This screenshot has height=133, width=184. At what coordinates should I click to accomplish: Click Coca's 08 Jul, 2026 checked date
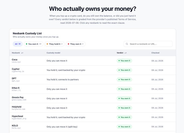[157, 61]
